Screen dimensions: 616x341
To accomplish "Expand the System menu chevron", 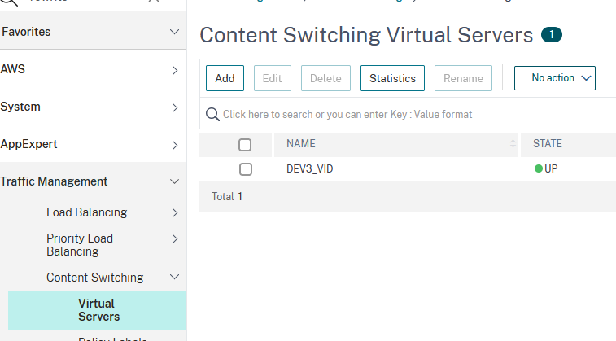I will point(174,107).
